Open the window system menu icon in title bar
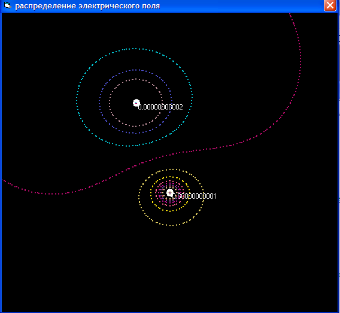Screen dimensions: 340x313 tap(7, 5)
